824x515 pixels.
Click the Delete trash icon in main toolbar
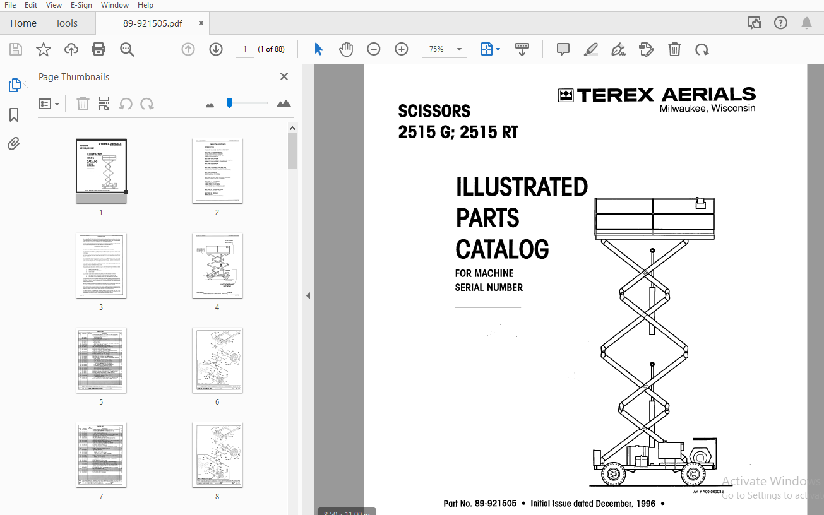click(674, 49)
